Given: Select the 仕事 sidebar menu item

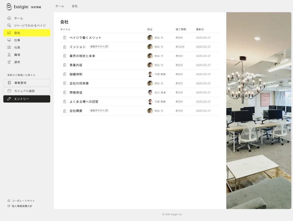Looking at the screenshot, I should [x=27, y=40].
